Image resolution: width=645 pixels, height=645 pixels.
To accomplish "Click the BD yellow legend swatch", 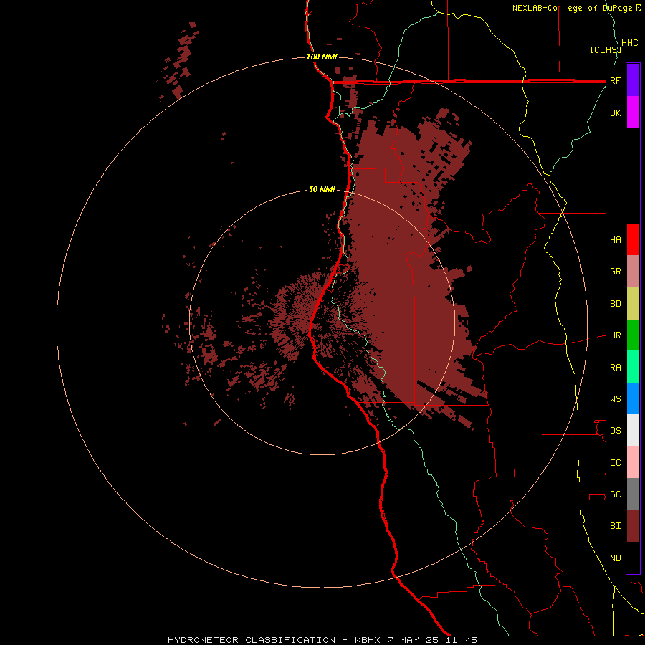I will tap(633, 304).
